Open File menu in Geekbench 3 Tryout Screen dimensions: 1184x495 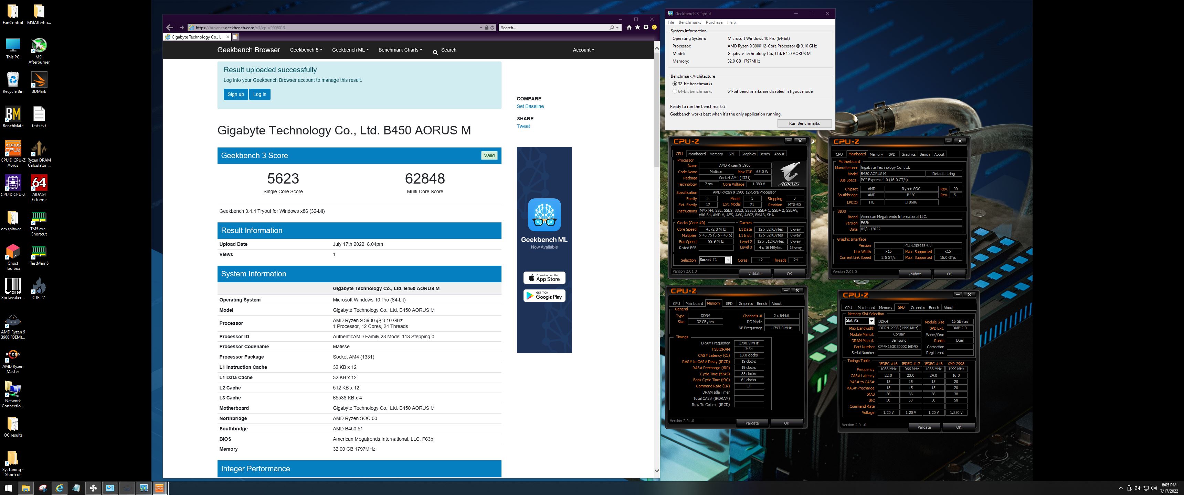pyautogui.click(x=670, y=22)
